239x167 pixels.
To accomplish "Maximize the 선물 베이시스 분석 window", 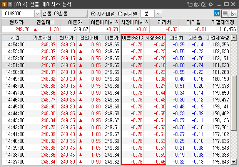I will click(226, 4).
